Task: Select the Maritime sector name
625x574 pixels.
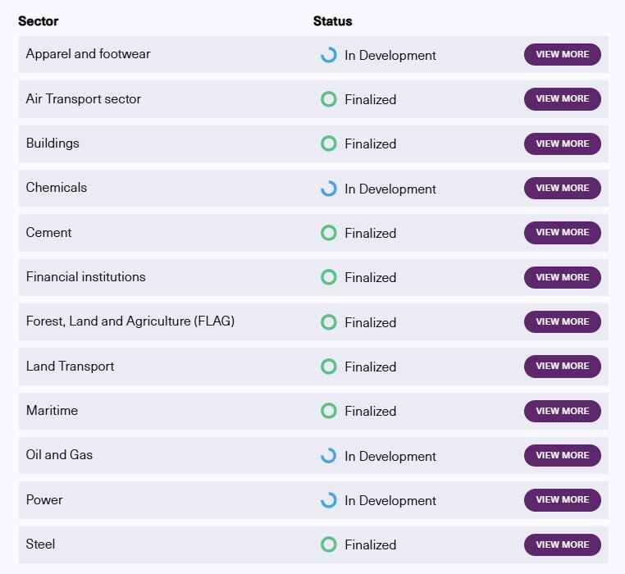Action: (x=52, y=411)
